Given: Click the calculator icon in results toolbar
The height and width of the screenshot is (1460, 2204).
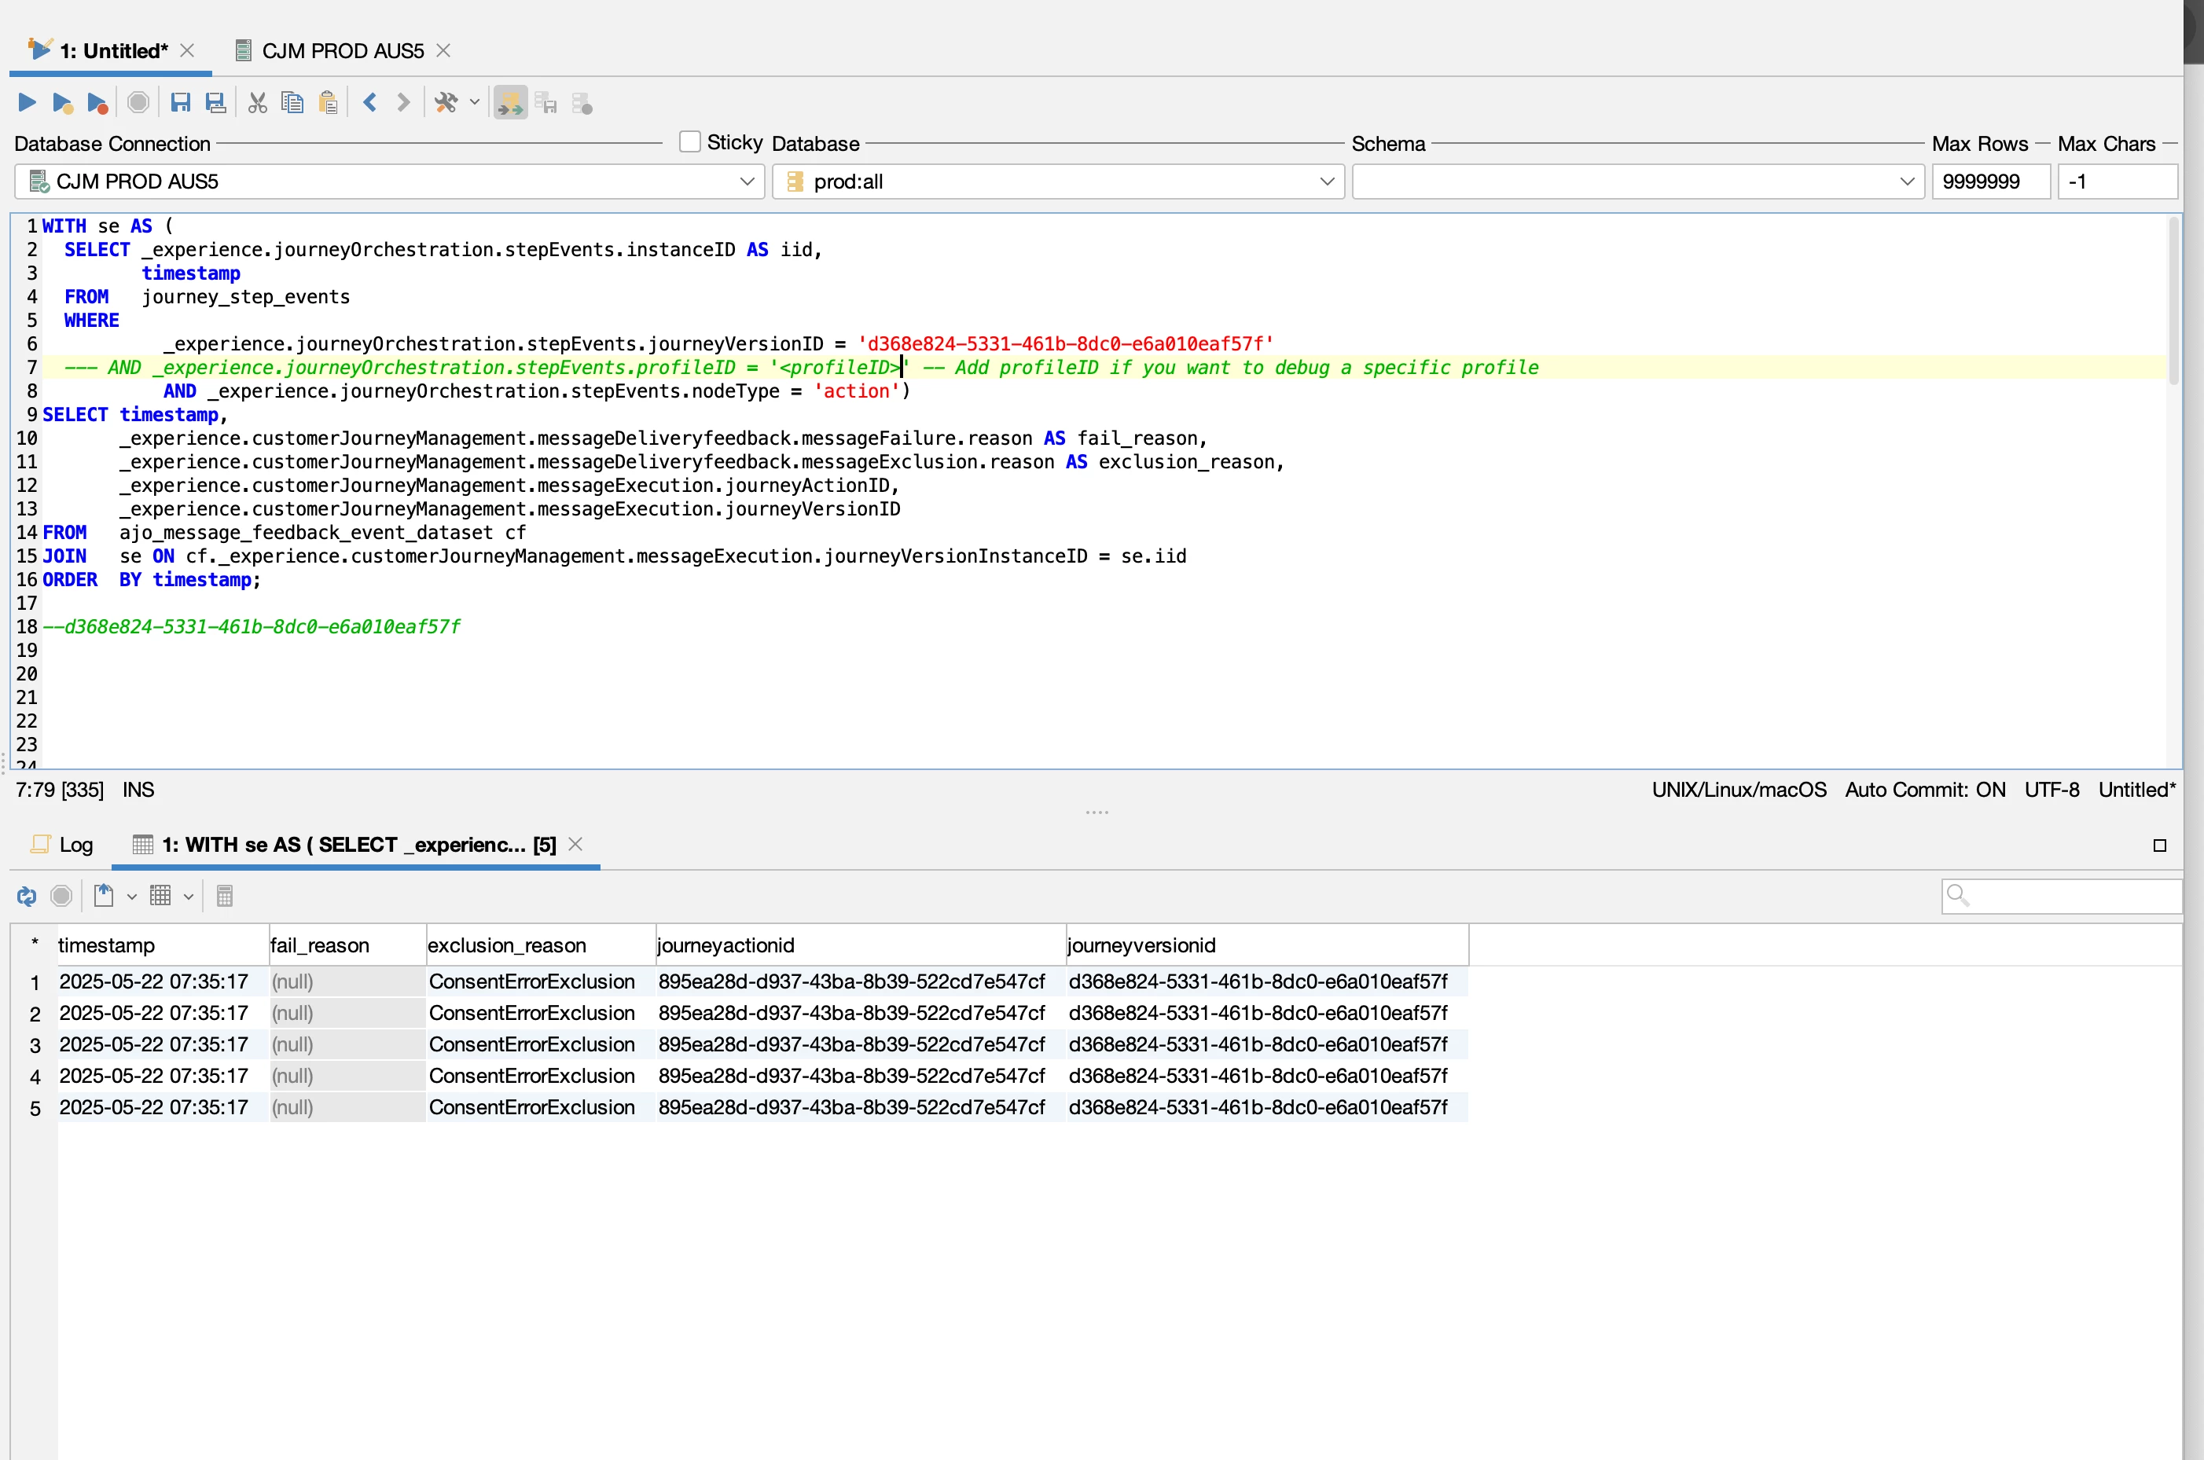Looking at the screenshot, I should [x=224, y=896].
